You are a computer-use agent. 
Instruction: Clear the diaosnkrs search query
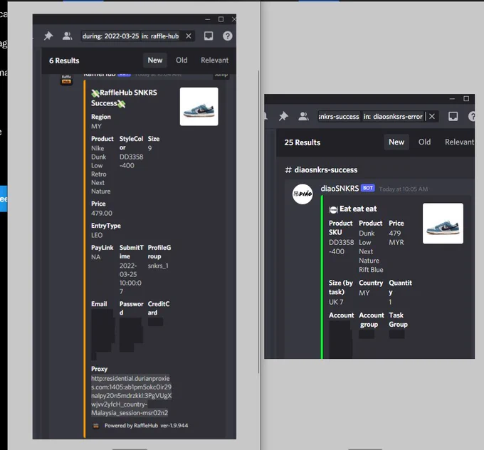tap(432, 117)
